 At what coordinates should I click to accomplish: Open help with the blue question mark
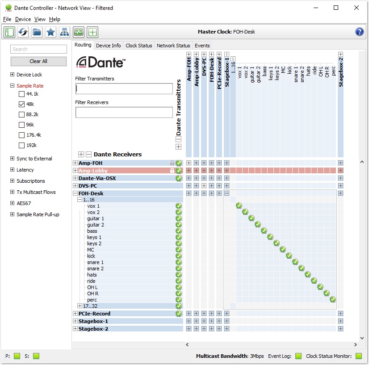point(359,32)
